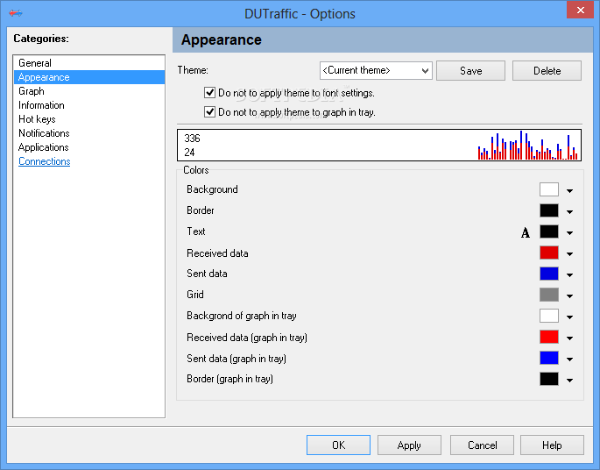600x470 pixels.
Task: Click Sent data (graph in tray) blue swatch
Action: point(548,358)
